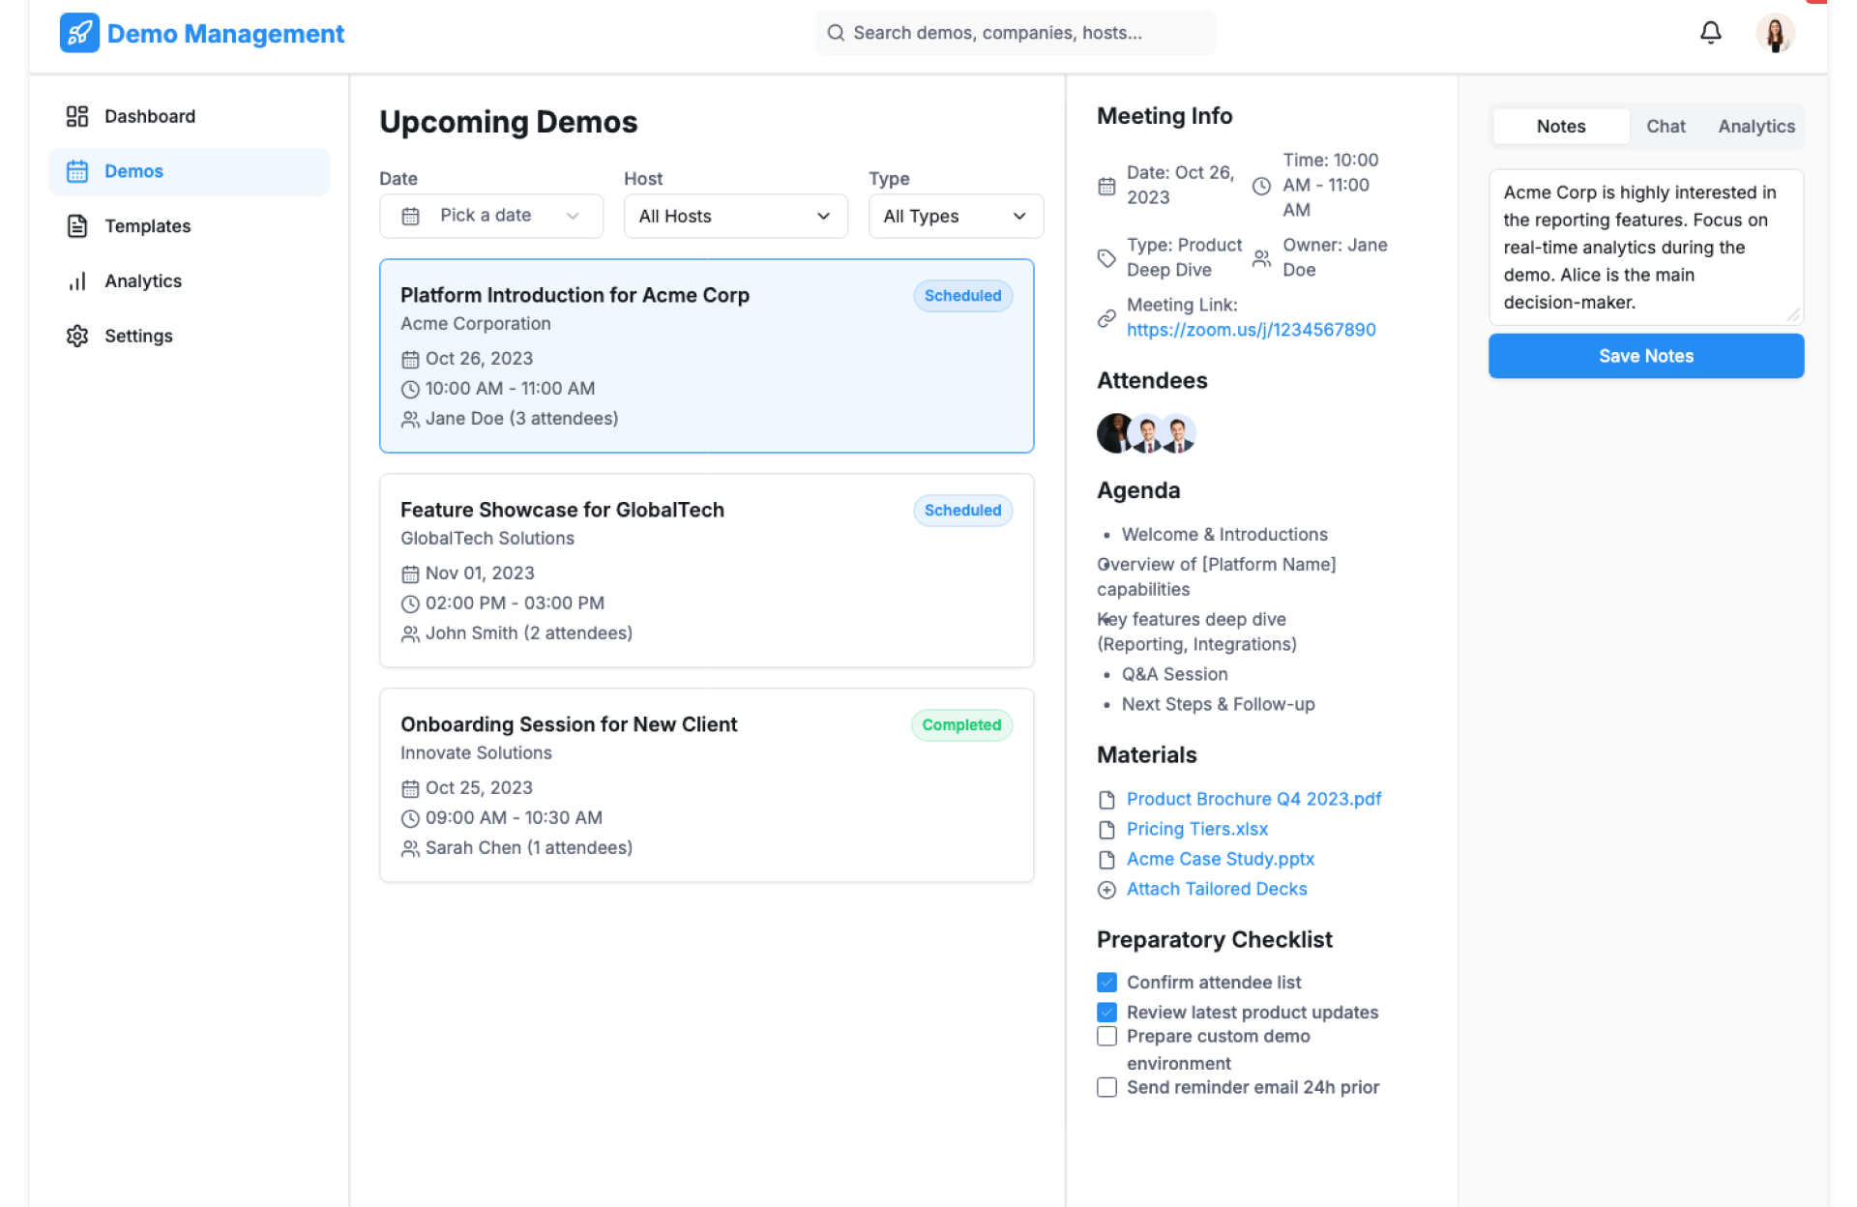
Task: Click the Analytics bar chart icon in sidebar
Action: click(77, 281)
